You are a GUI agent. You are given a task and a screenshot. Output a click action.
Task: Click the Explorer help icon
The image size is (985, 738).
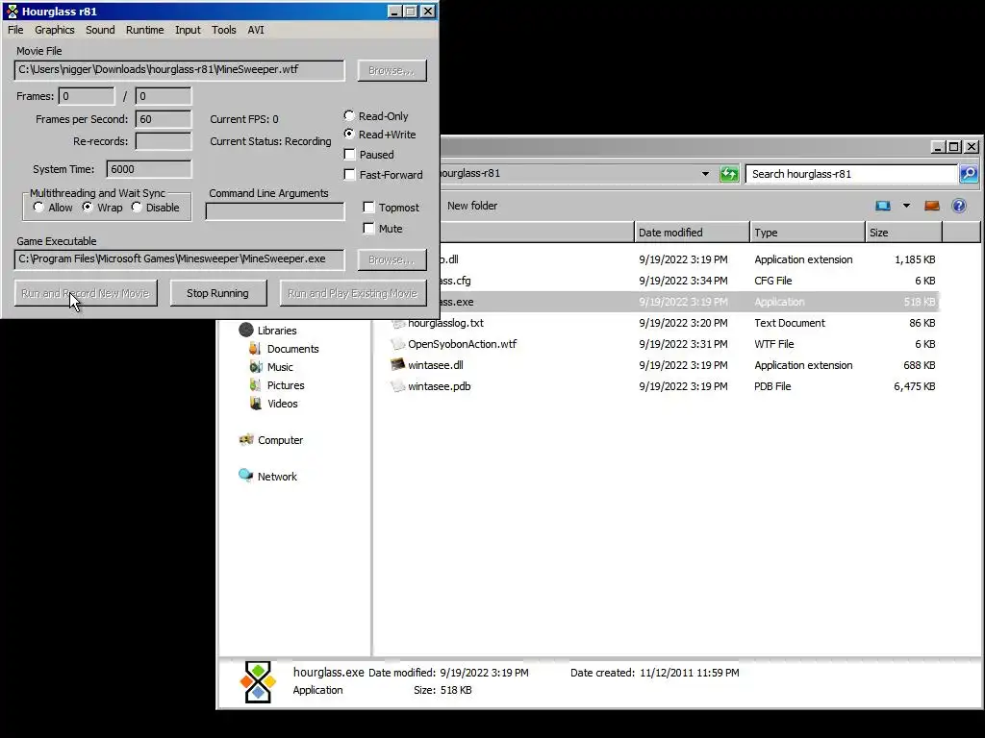[959, 206]
